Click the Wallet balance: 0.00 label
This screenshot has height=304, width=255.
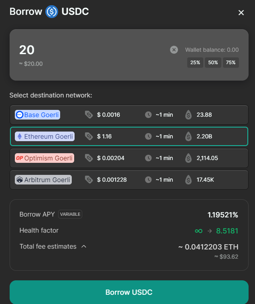tap(212, 50)
